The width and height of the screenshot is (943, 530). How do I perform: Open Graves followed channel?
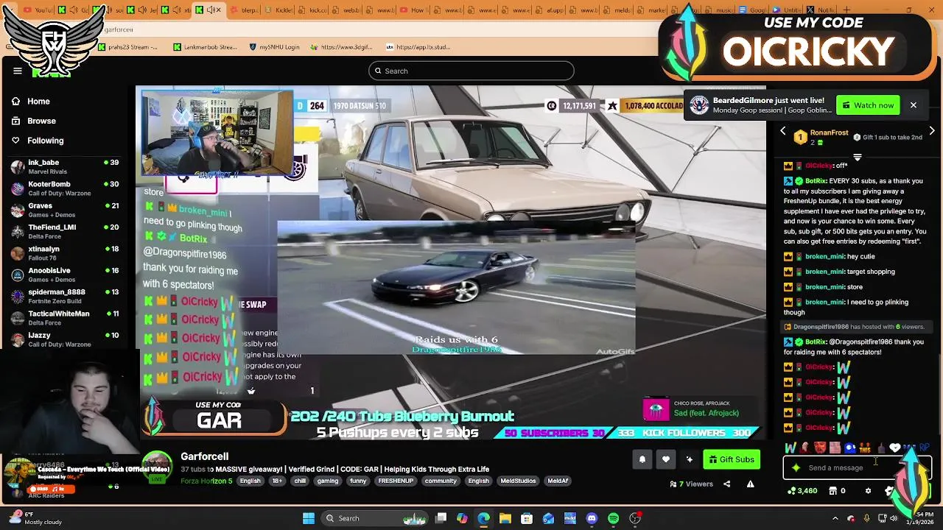(65, 210)
